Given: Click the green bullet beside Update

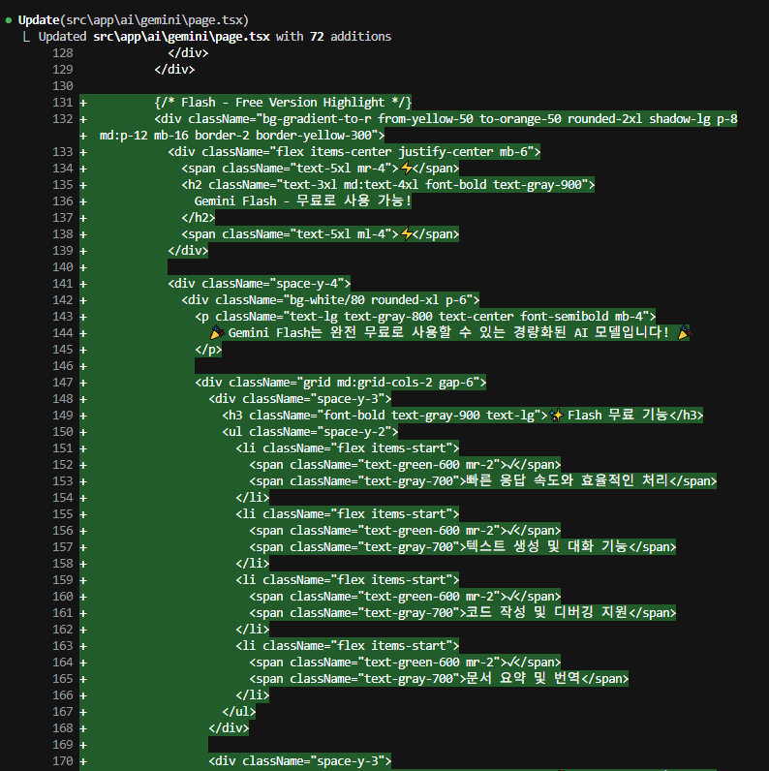Looking at the screenshot, I should click(9, 20).
